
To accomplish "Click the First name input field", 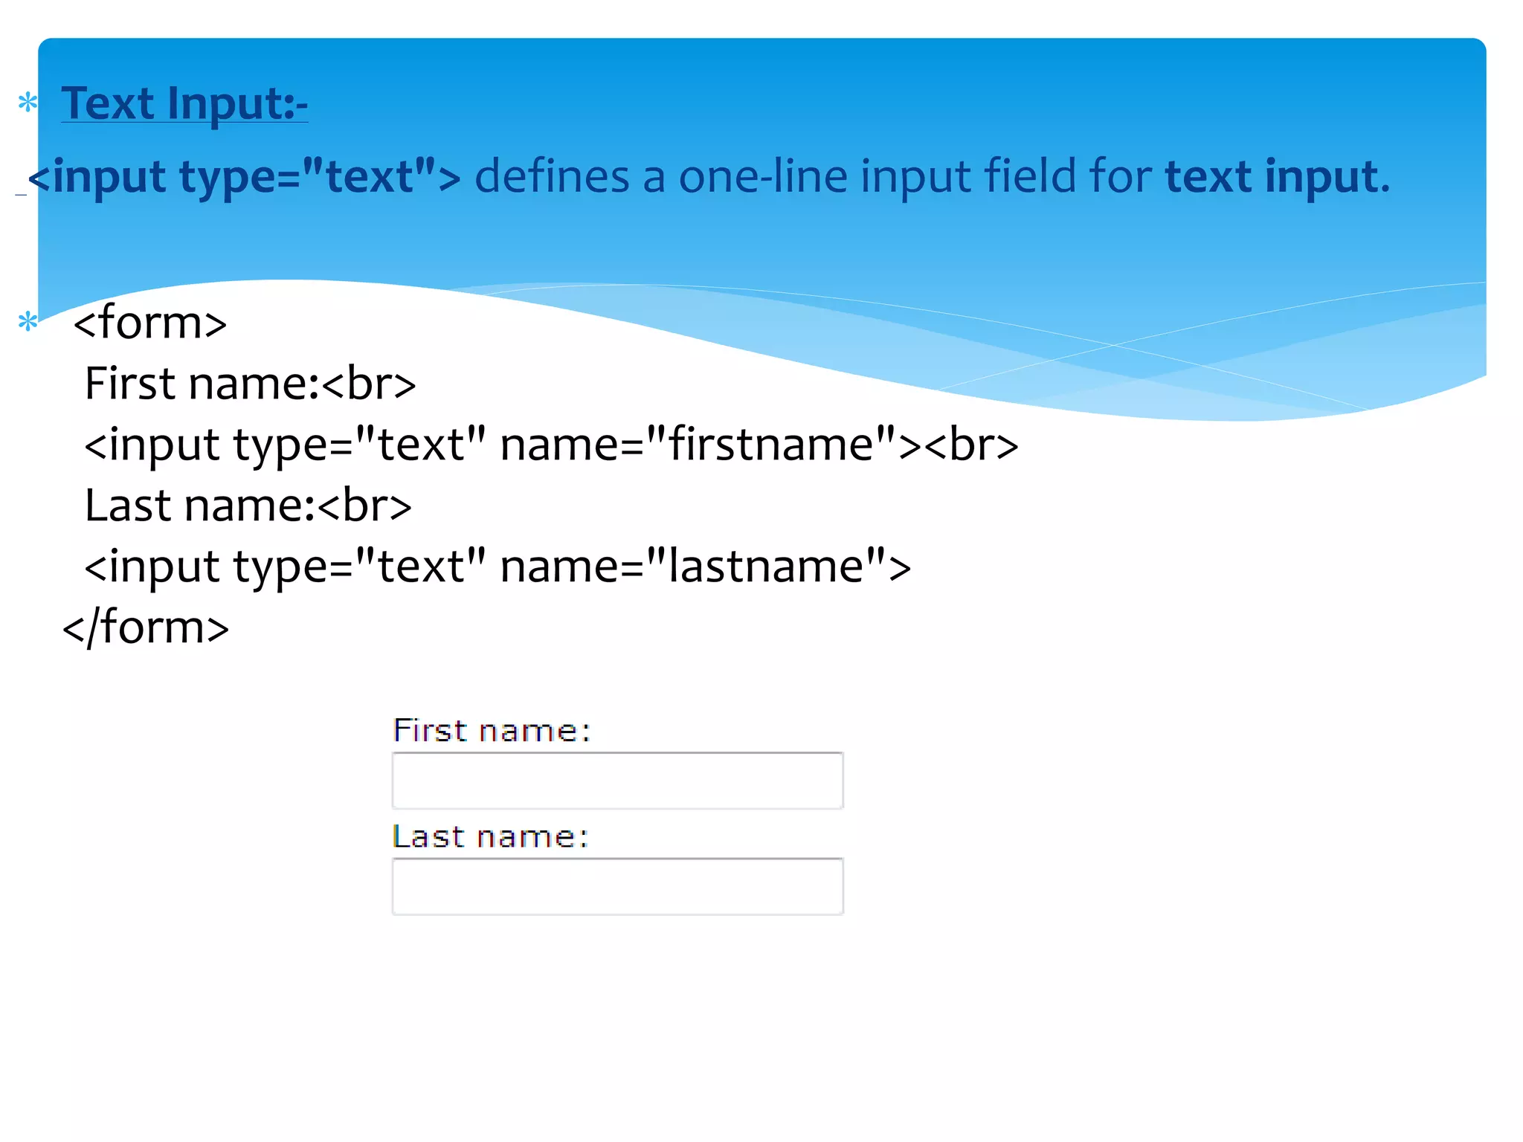I will coord(617,780).
